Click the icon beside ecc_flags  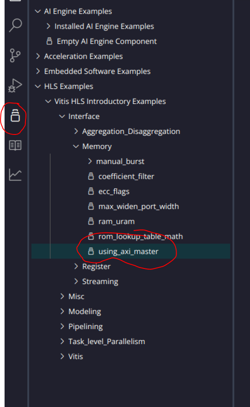pyautogui.click(x=91, y=191)
